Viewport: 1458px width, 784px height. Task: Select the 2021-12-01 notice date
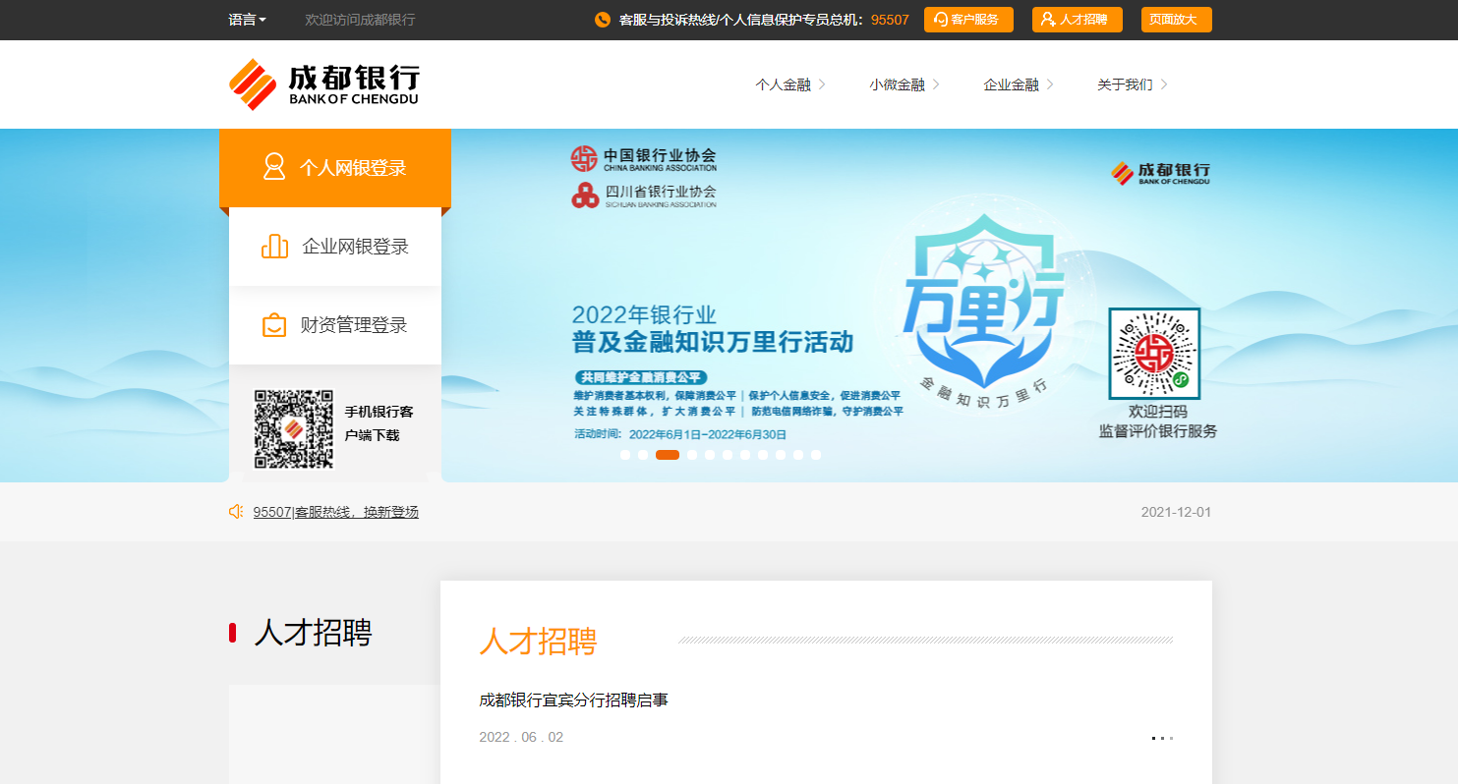click(x=1176, y=512)
